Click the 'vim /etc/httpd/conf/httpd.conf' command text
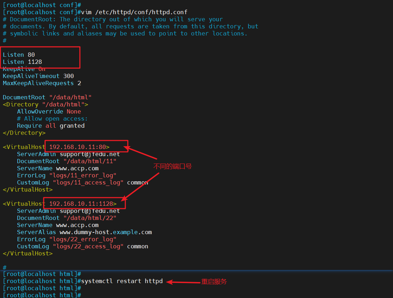The image size is (393, 298). point(134,12)
